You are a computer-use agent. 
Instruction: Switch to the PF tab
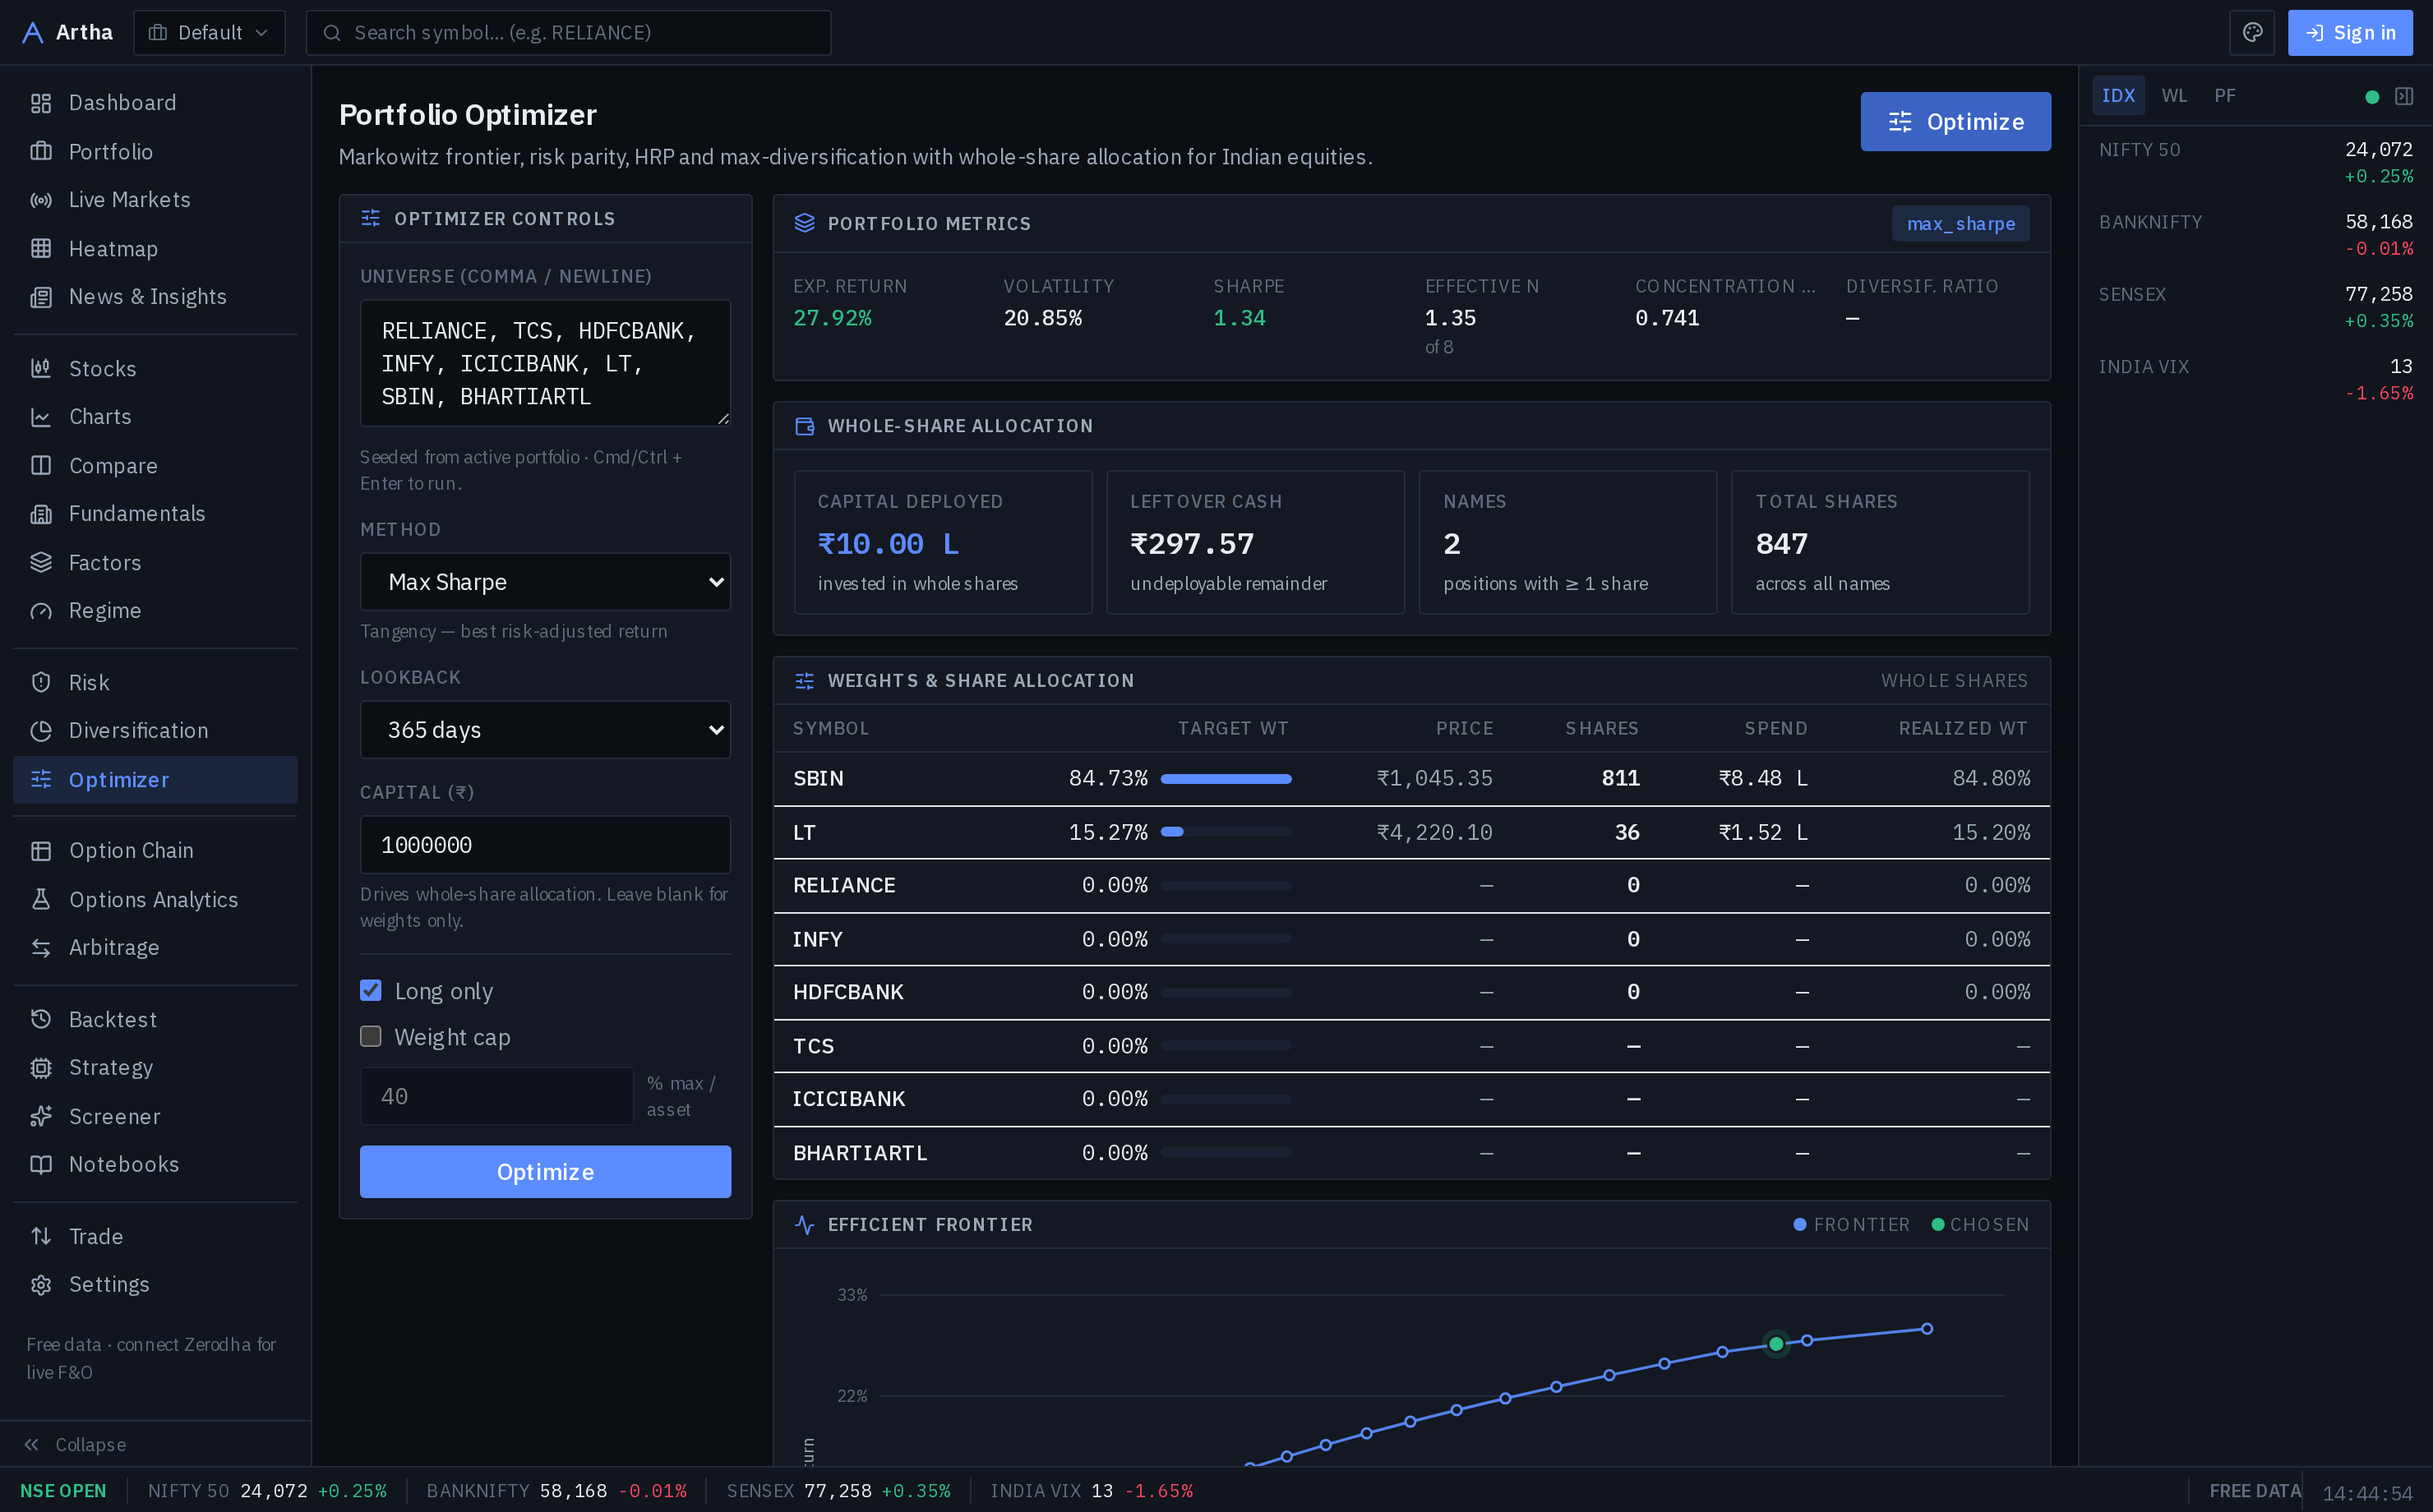pyautogui.click(x=2225, y=96)
